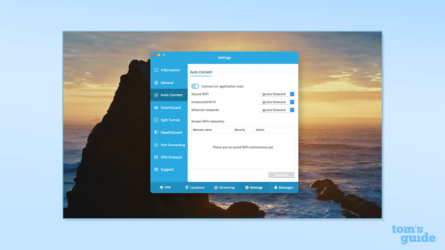Click the Remove button
This screenshot has height=250, width=445.
click(281, 175)
